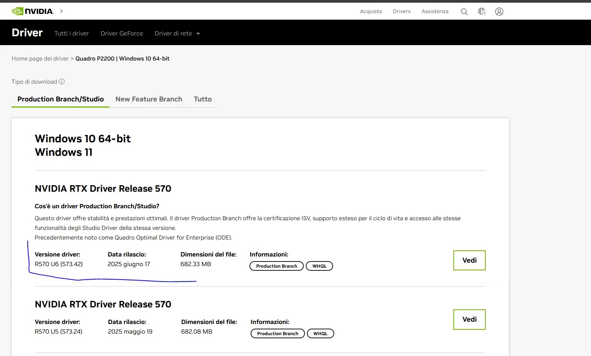
Task: Click Production Branch badge for R570 U5
Action: (278, 334)
